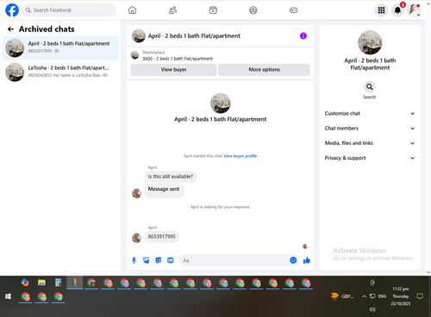This screenshot has height=317, width=431.
Task: Open Copilot app in taskbar
Action: click(x=25, y=282)
